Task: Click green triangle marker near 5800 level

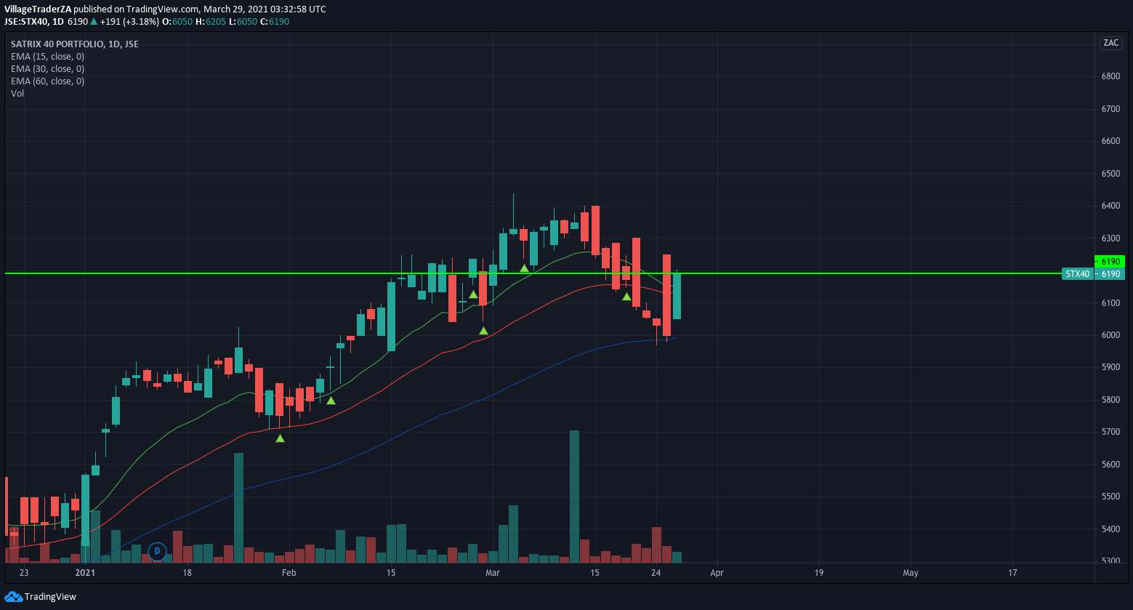Action: point(331,401)
